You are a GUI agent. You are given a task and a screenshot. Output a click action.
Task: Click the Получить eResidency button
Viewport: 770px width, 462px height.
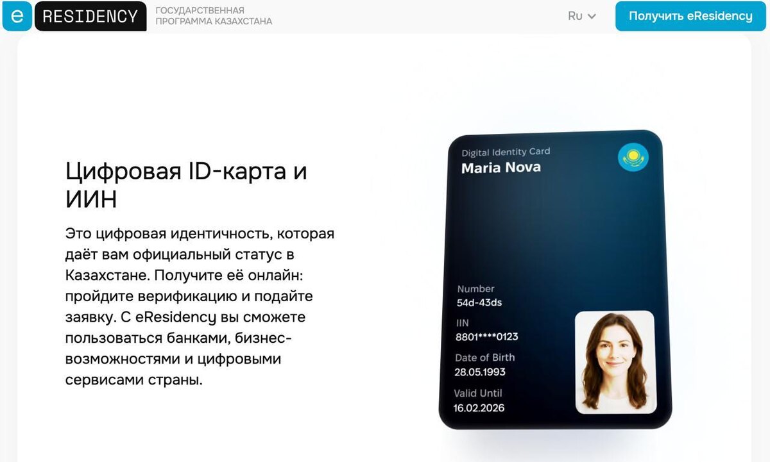click(x=690, y=16)
